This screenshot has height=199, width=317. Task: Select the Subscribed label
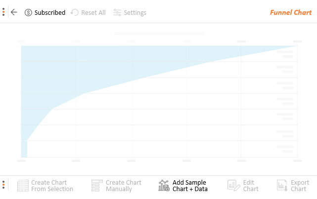[50, 12]
